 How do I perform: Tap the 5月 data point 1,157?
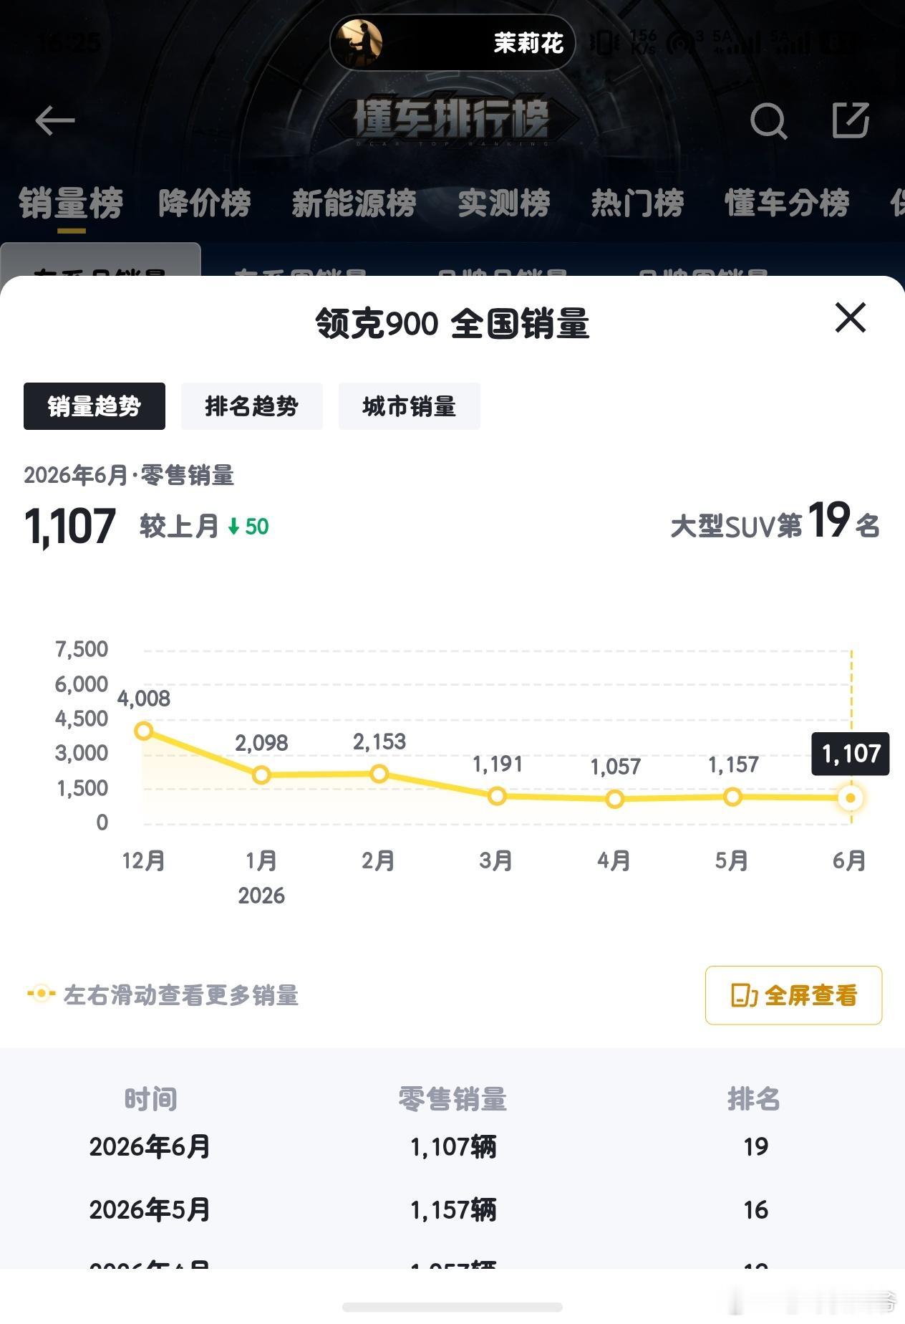(x=732, y=797)
